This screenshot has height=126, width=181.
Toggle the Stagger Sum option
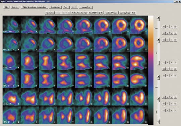(86, 7)
